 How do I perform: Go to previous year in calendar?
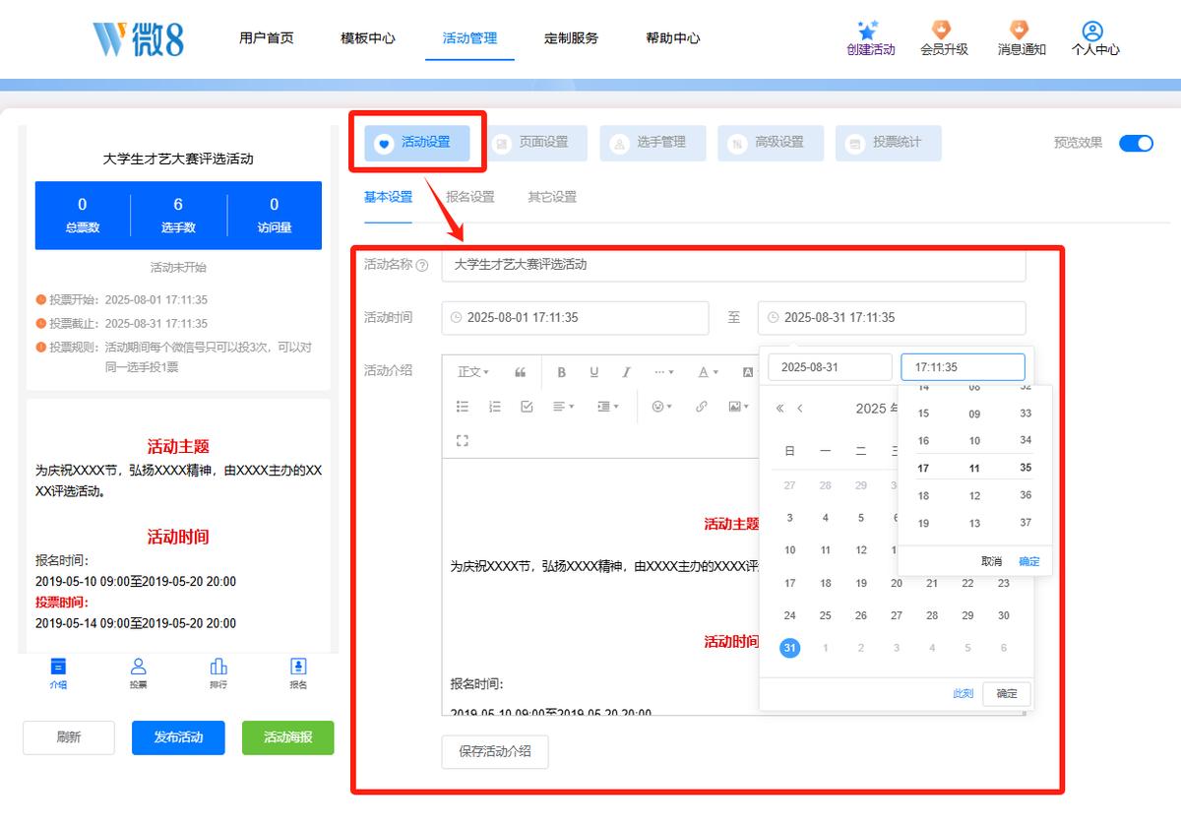pos(780,409)
